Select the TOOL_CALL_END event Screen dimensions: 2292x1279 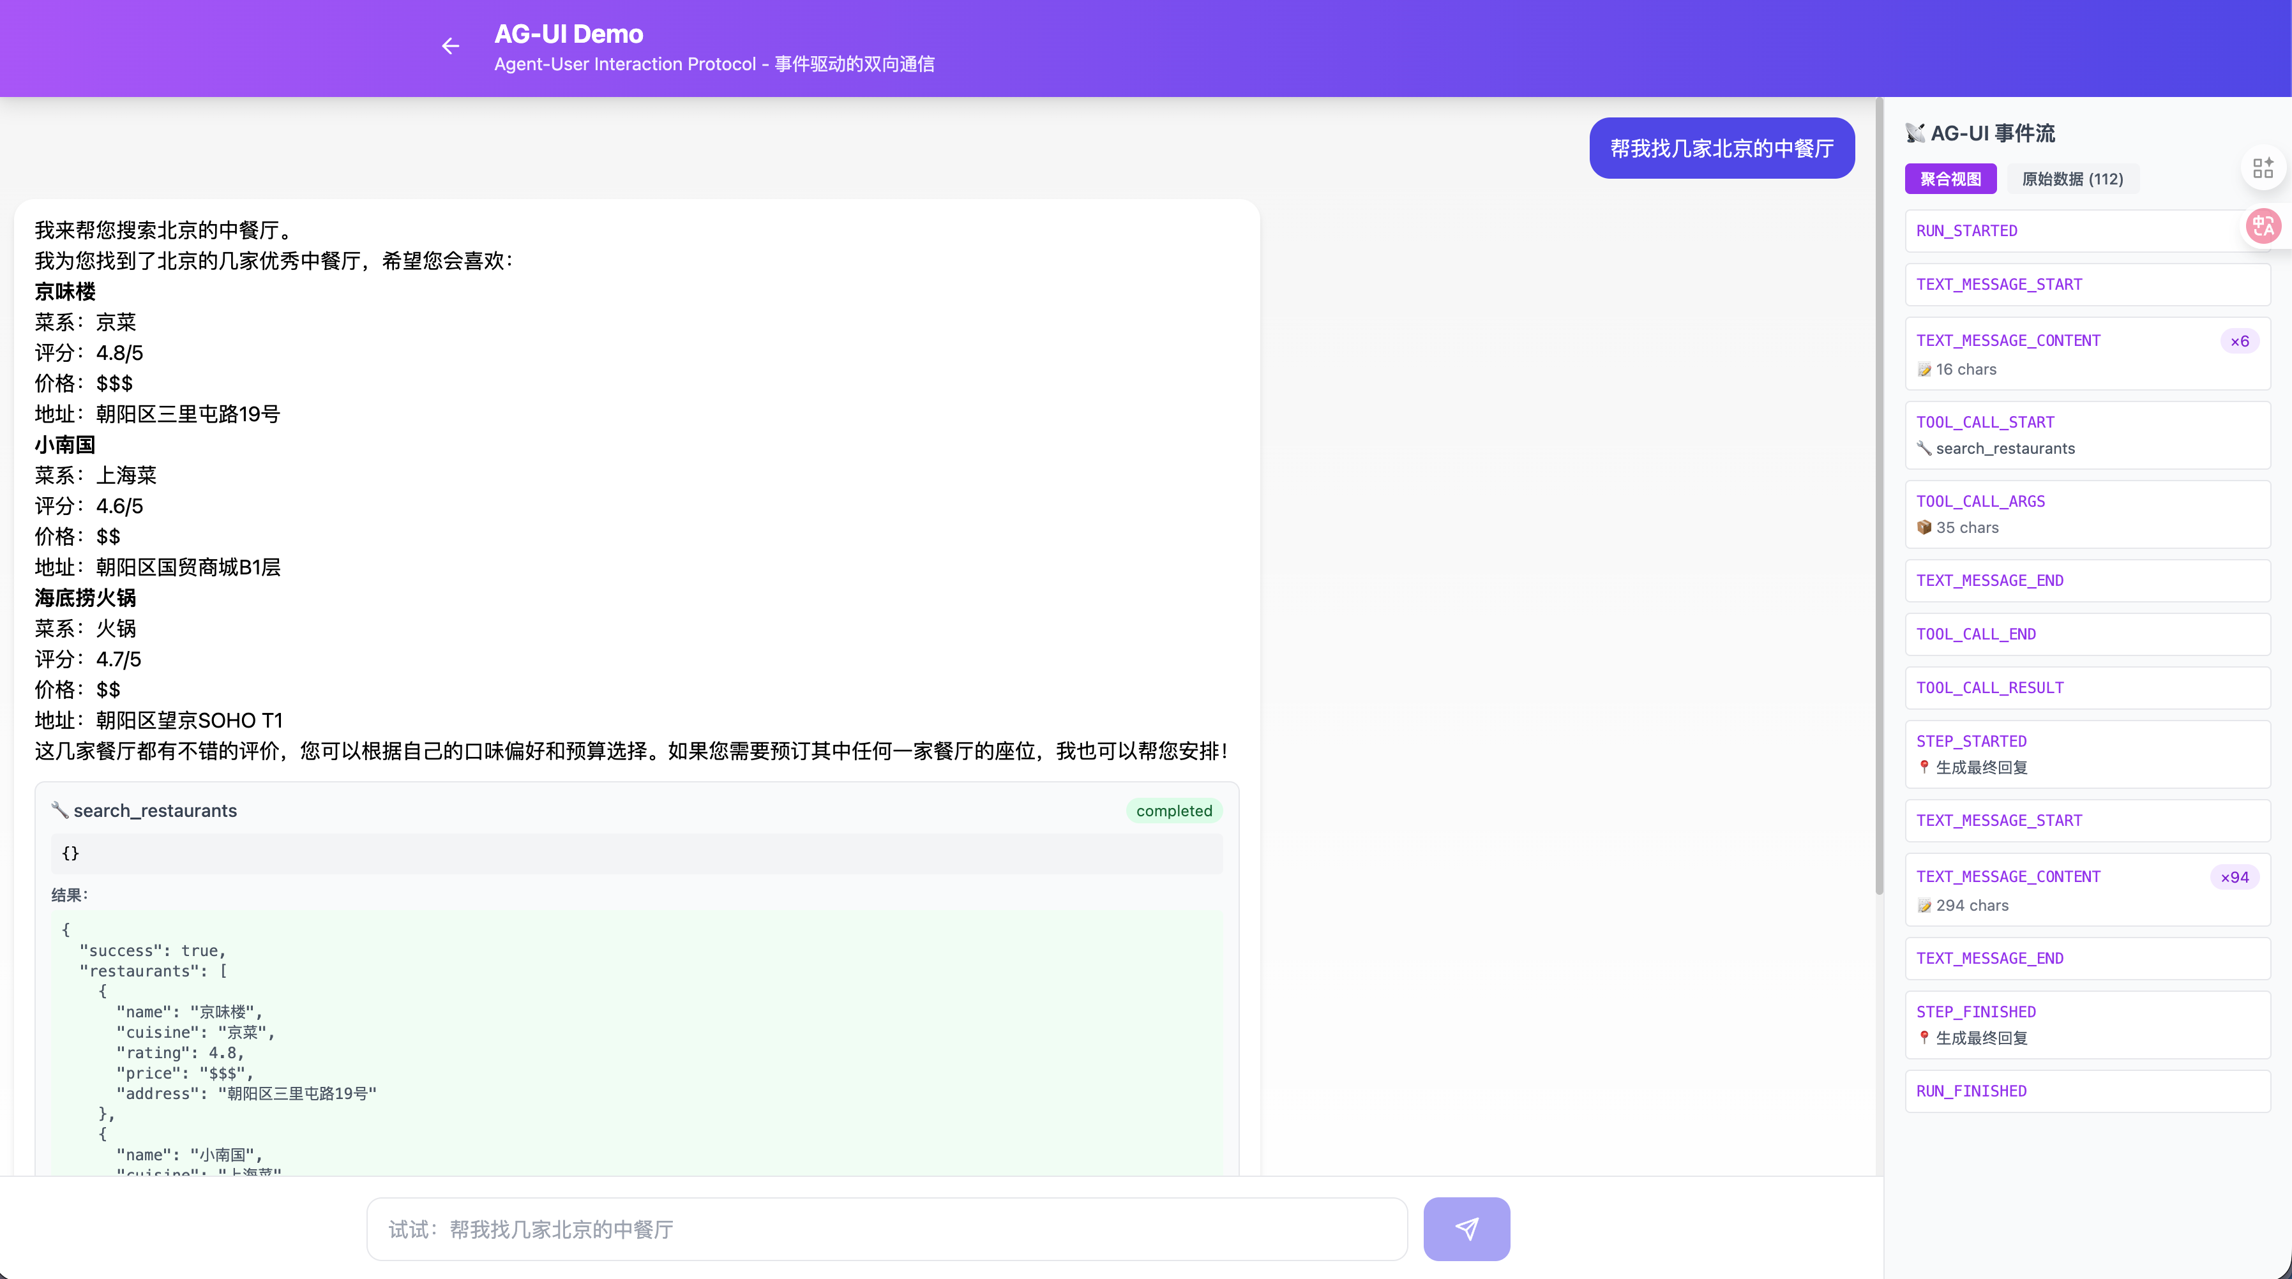click(2087, 634)
